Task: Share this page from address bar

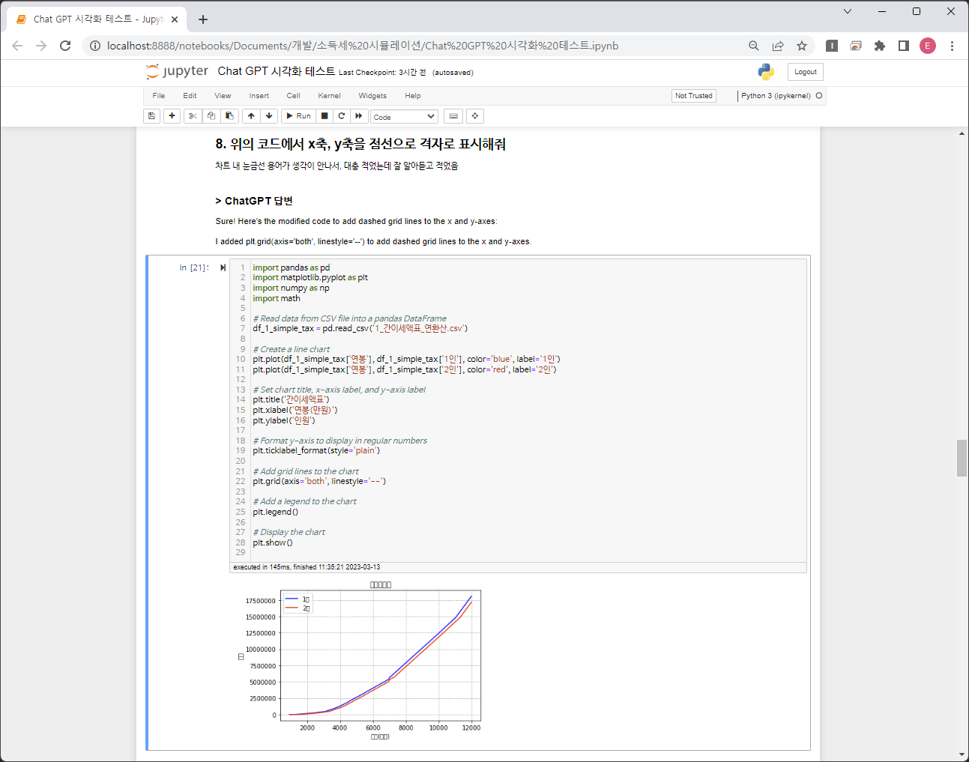Action: tap(778, 46)
